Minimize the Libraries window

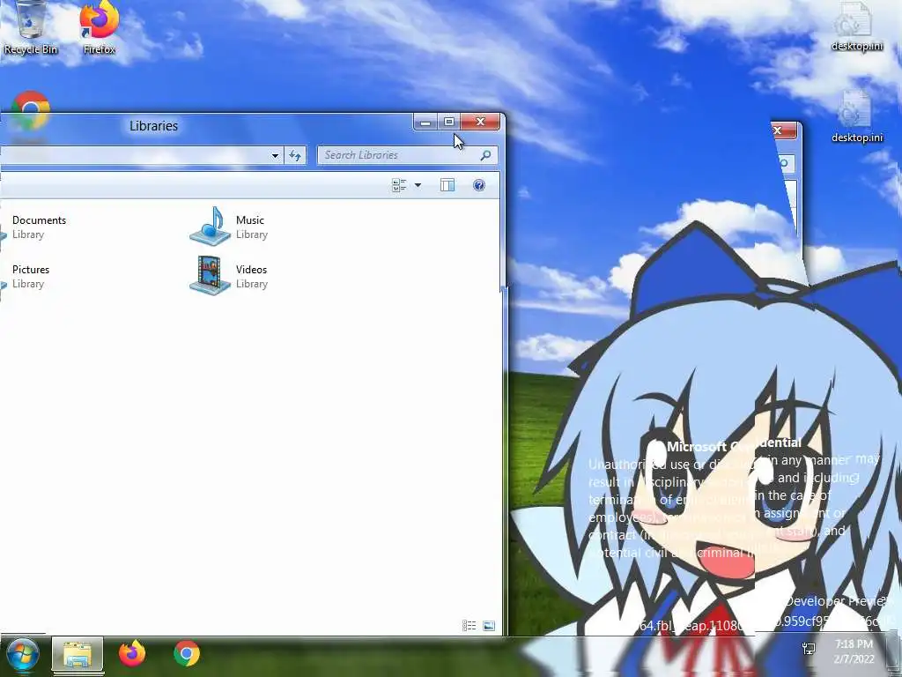[x=425, y=122]
